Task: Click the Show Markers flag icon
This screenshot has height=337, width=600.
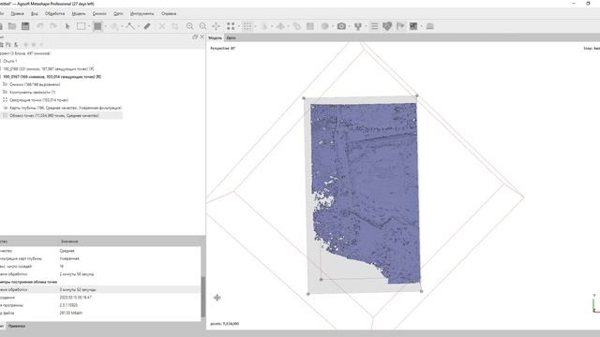Action: pos(400,26)
